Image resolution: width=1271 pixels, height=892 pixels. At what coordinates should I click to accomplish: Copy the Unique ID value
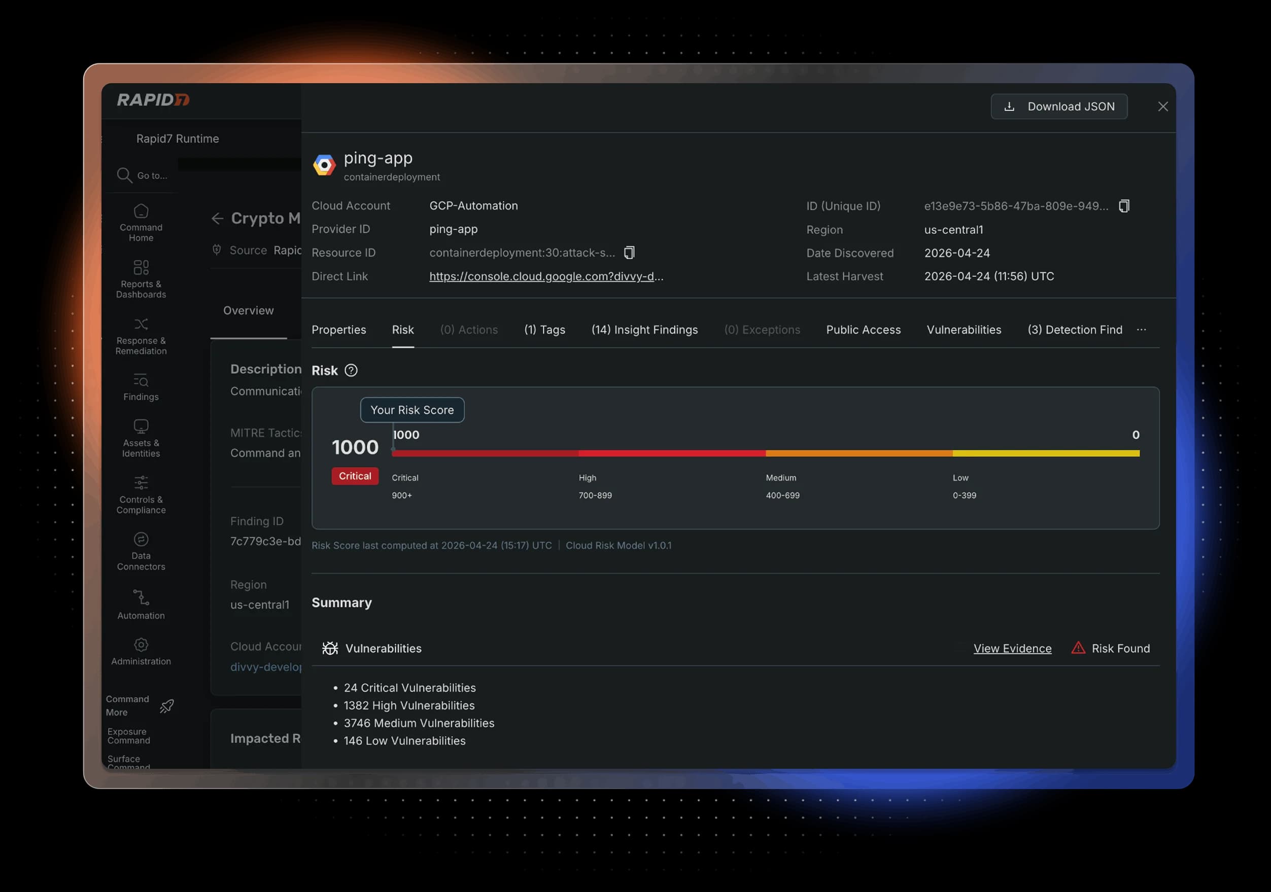pos(1124,206)
